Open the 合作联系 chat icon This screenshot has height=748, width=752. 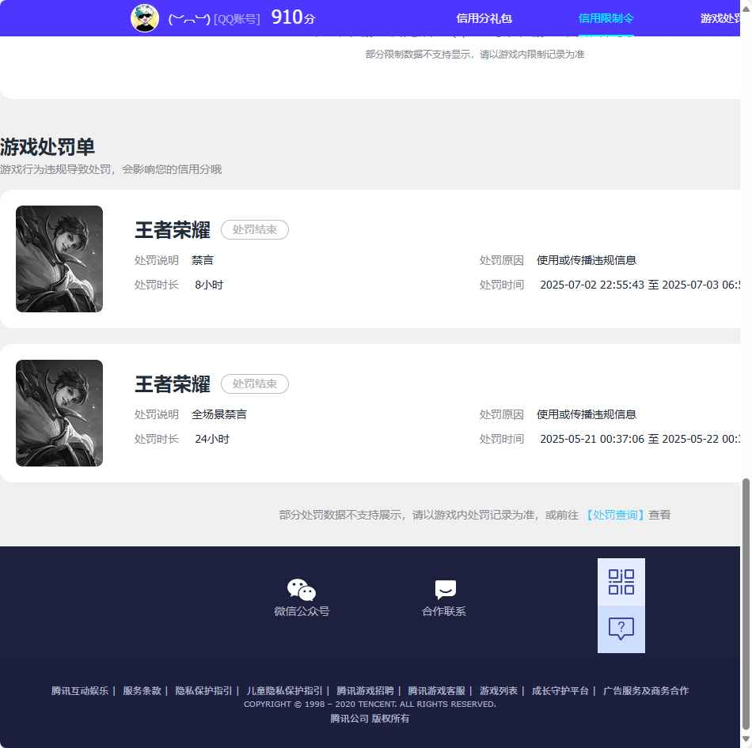click(445, 589)
